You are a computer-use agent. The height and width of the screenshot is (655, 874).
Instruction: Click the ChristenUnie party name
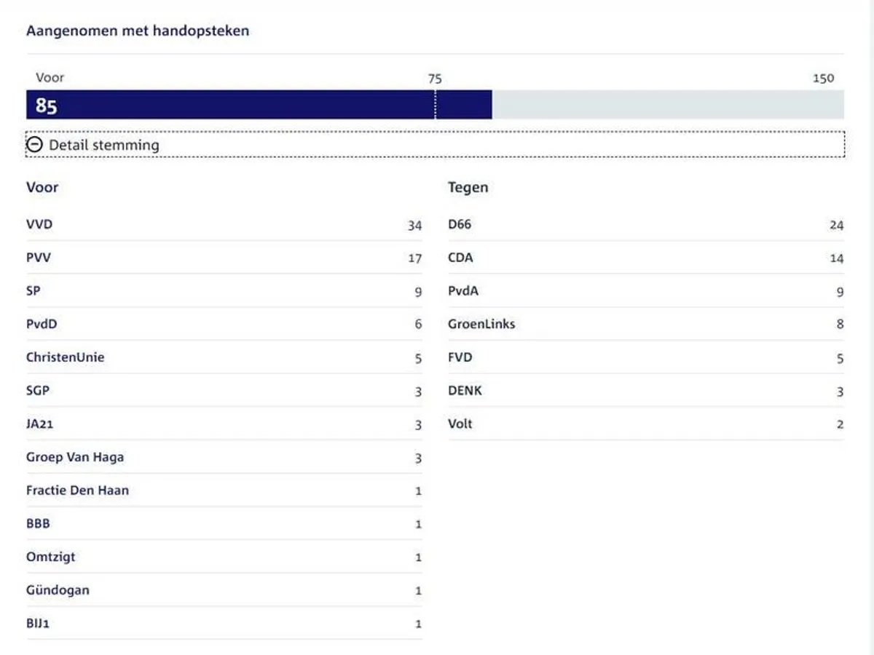tap(65, 357)
